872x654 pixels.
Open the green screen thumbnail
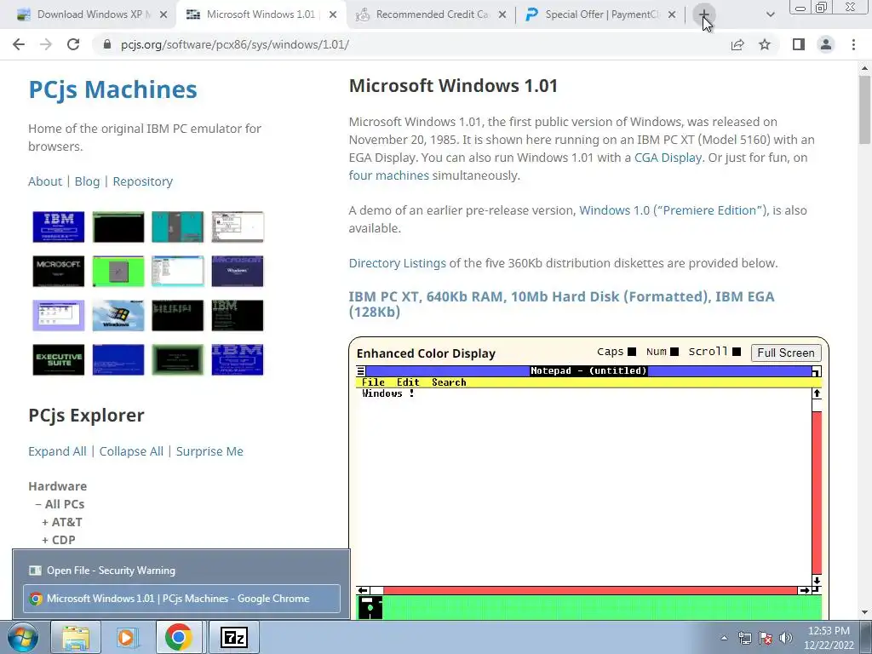click(x=118, y=271)
